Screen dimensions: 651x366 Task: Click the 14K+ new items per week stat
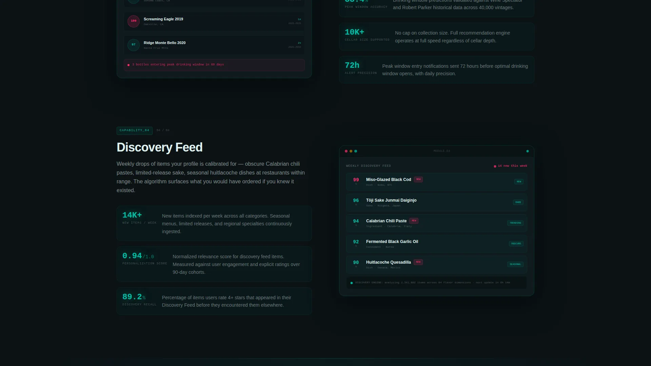point(214,223)
